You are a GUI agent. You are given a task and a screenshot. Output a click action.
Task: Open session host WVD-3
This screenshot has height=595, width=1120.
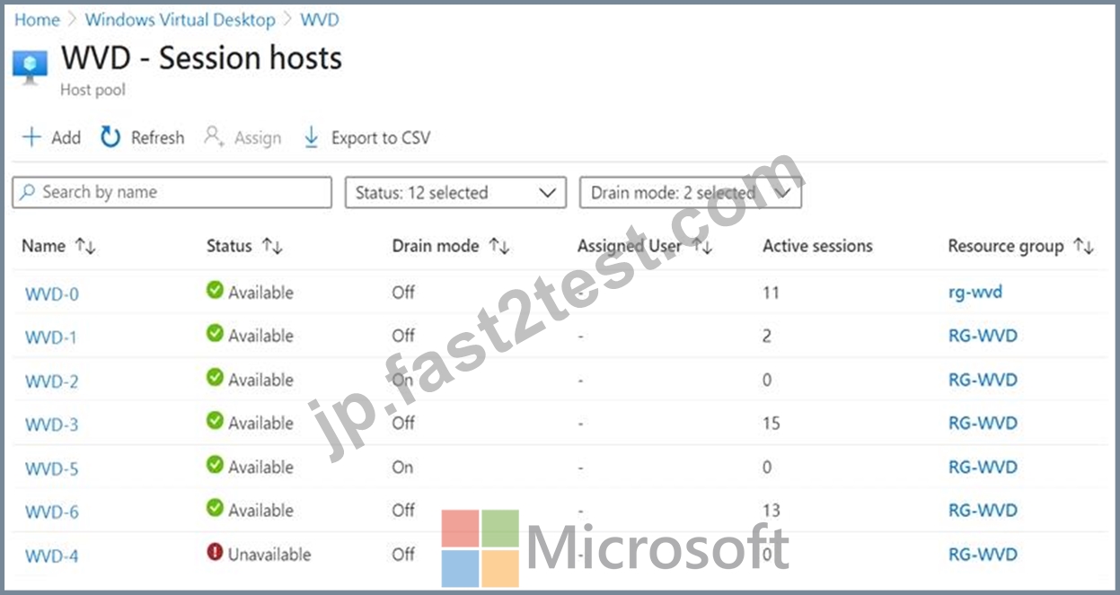tap(51, 424)
